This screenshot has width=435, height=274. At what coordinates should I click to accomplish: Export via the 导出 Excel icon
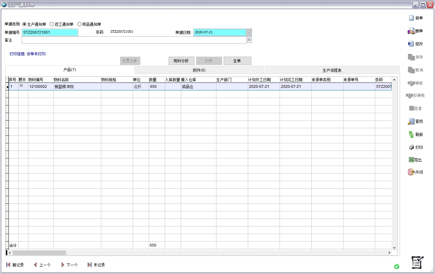[x=411, y=160]
